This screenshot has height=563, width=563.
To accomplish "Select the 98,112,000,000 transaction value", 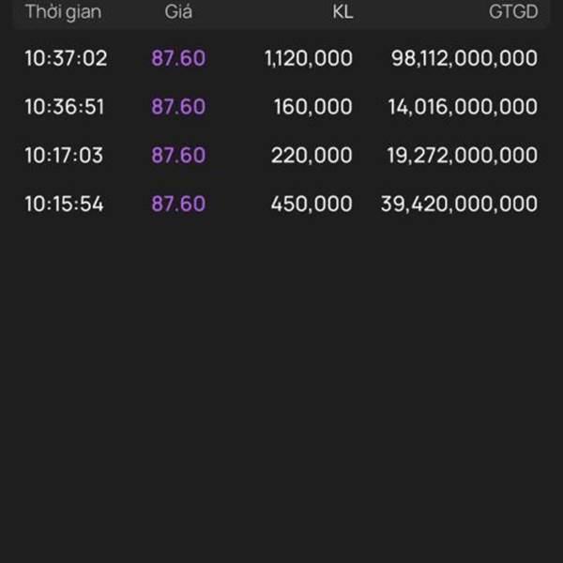I will coord(464,58).
